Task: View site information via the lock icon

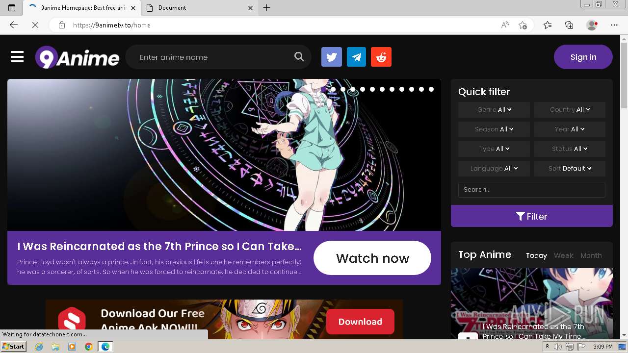Action: point(62,25)
